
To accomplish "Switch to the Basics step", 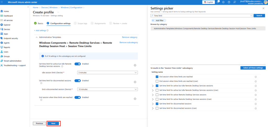I will (x=38, y=23).
